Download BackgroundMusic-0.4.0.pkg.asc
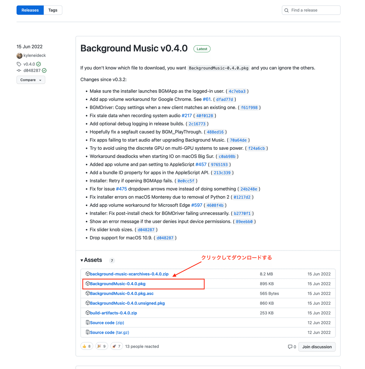 [122, 293]
